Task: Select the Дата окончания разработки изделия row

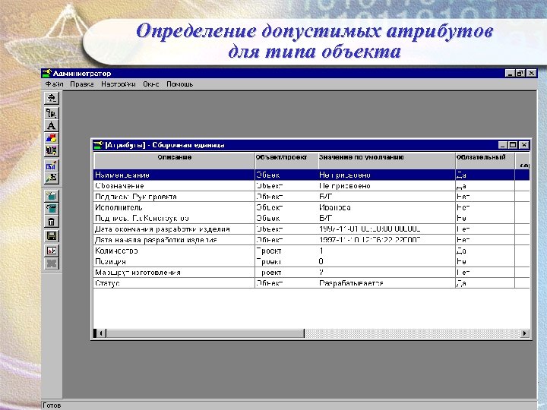Action: [311, 229]
